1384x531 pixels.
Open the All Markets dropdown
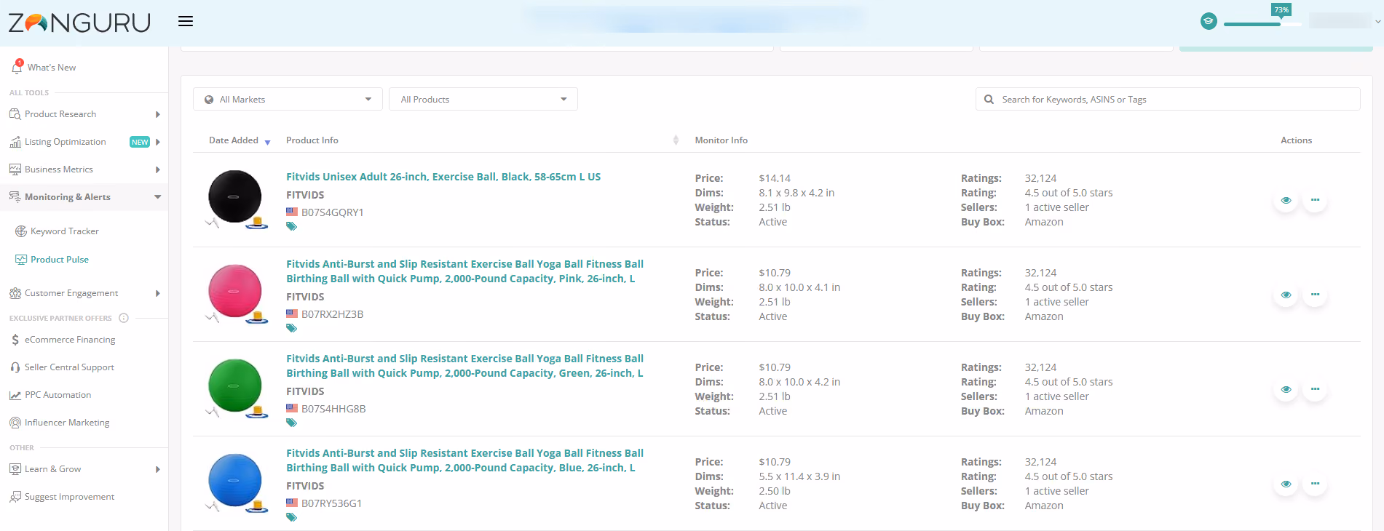click(x=288, y=99)
